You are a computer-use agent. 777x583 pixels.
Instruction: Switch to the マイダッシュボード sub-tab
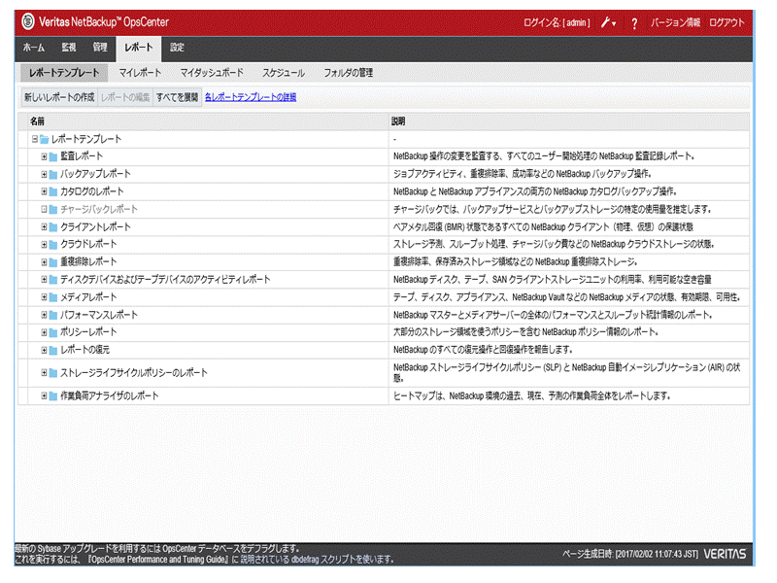(x=212, y=73)
